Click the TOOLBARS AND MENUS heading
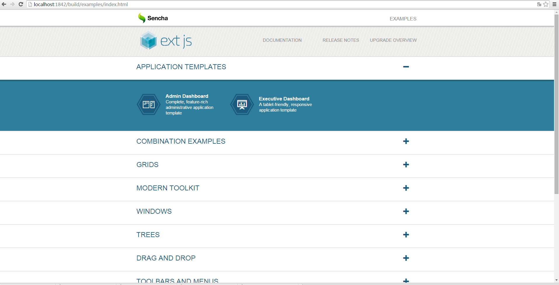The height and width of the screenshot is (285, 559). (x=177, y=281)
